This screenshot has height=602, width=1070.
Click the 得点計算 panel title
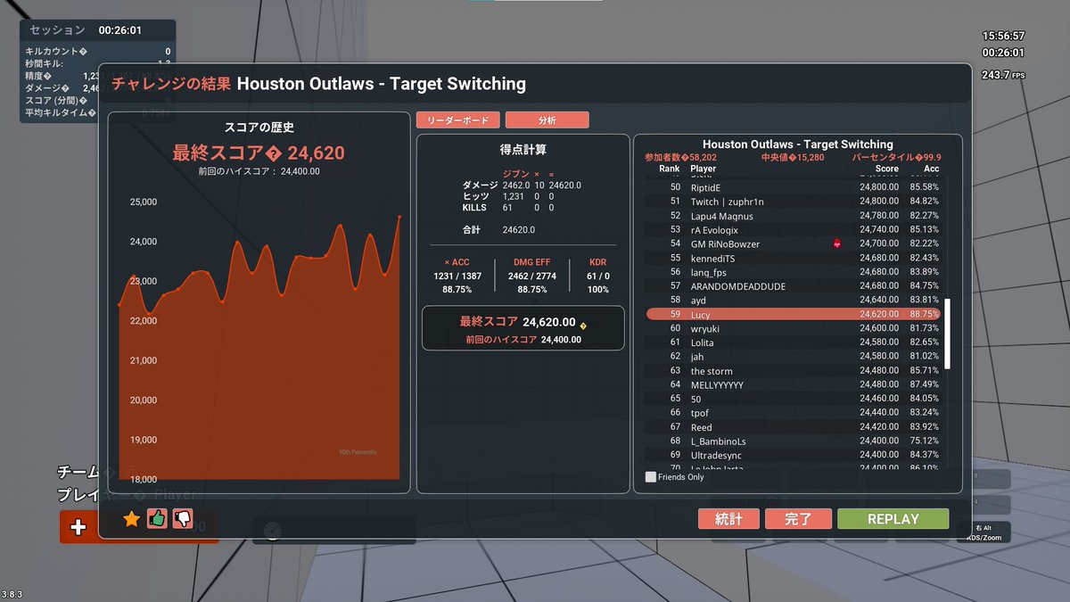(x=523, y=150)
